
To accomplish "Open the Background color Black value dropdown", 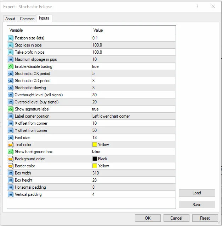I will tap(133, 159).
